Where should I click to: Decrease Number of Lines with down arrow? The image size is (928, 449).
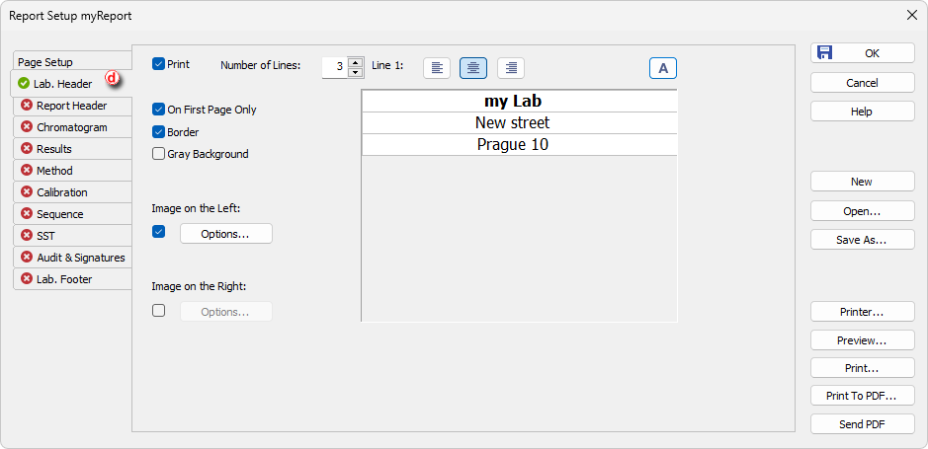tap(355, 73)
